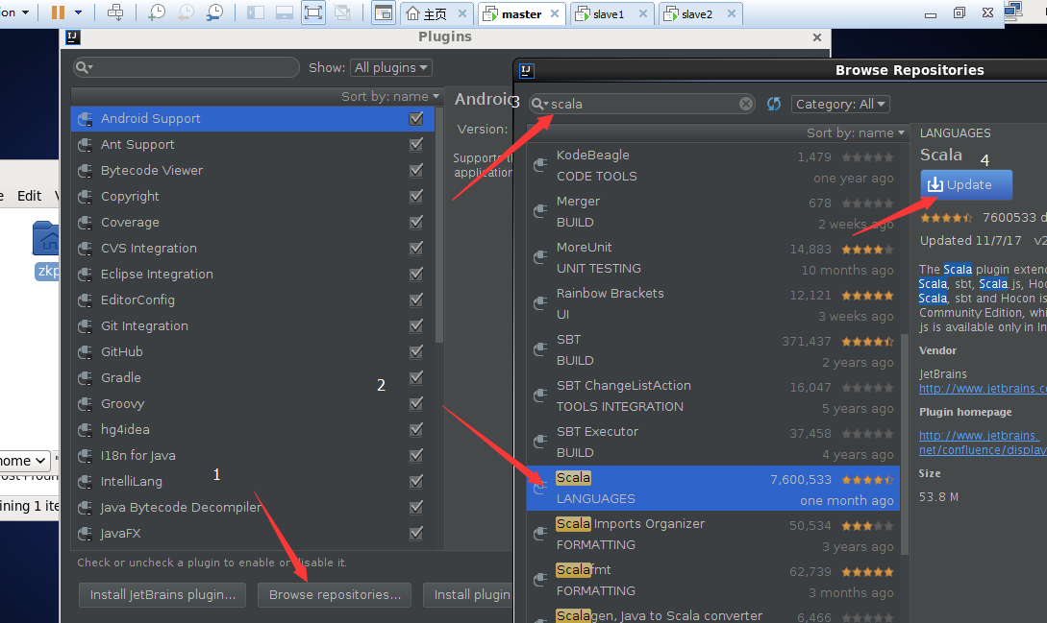Click the plugin icon beside SBT Executor
The width and height of the screenshot is (1047, 623).
[540, 442]
